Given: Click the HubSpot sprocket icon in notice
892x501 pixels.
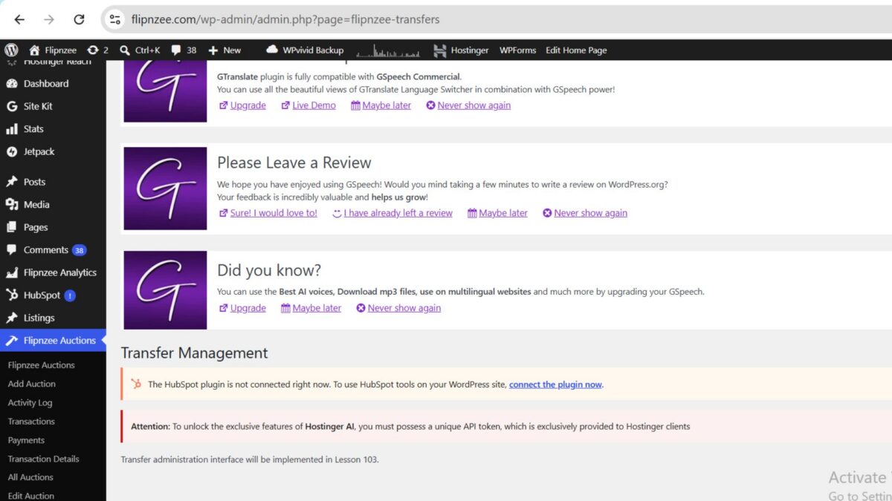Looking at the screenshot, I should pyautogui.click(x=136, y=384).
